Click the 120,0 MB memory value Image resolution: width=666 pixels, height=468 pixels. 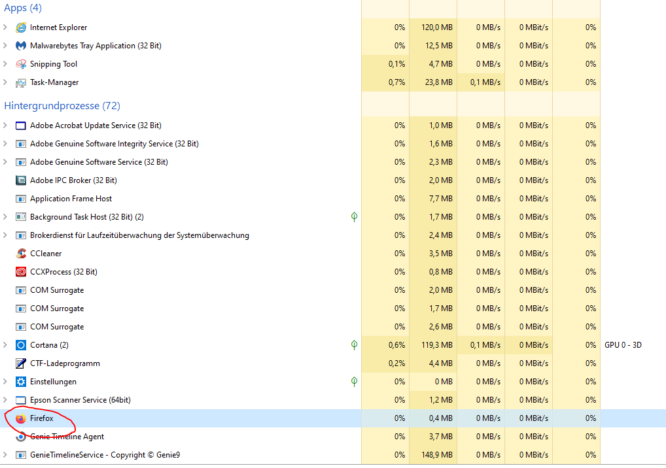(437, 27)
